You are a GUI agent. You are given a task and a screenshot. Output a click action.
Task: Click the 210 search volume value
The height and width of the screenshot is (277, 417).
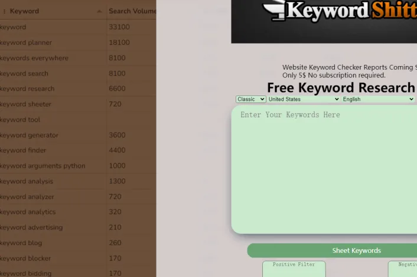115,227
